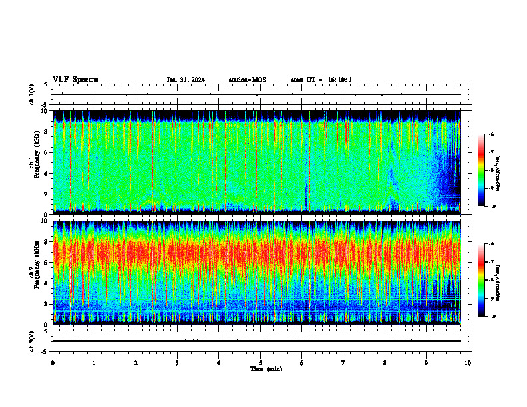The width and height of the screenshot is (527, 407).
Task: Click the "-10" label on ch.2 colorbar
Action: coord(492,316)
